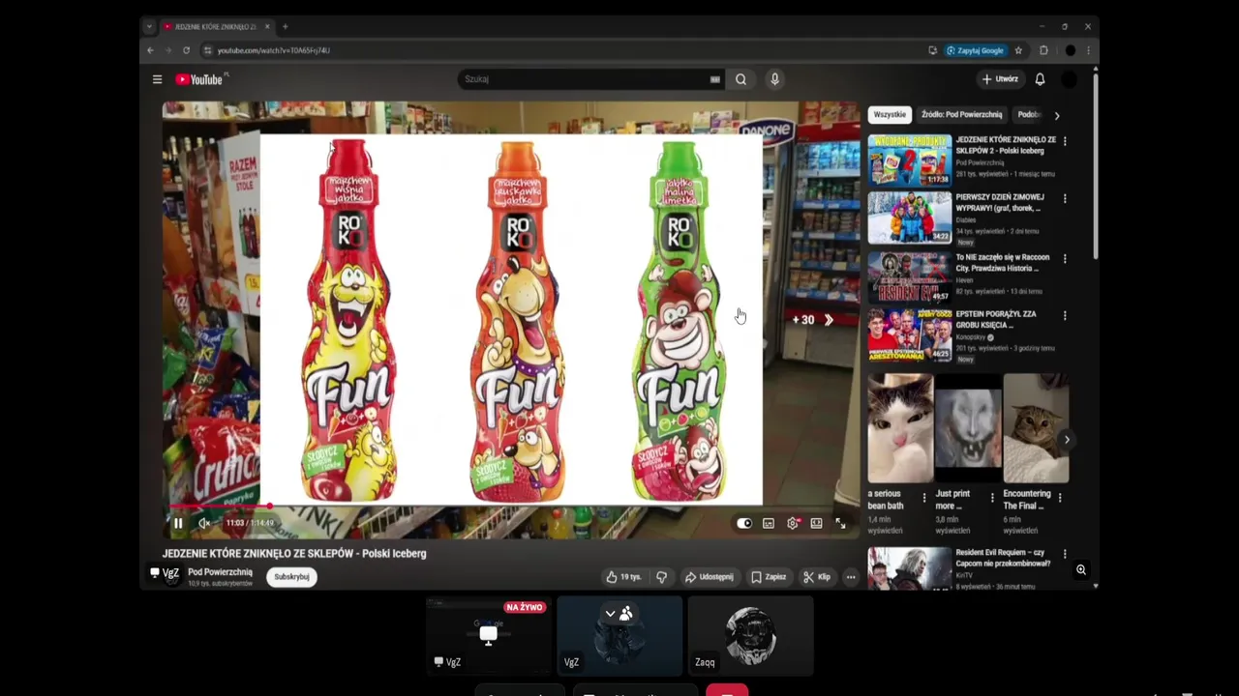Select the Wszystkie filter chip
1239x696 pixels.
pyautogui.click(x=890, y=114)
